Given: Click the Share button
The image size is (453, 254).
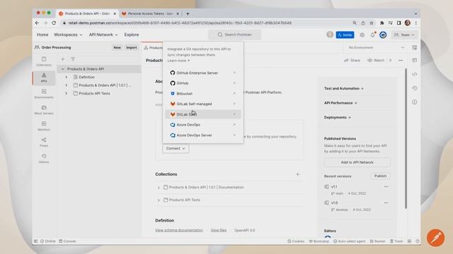Looking at the screenshot, I should [x=352, y=60].
